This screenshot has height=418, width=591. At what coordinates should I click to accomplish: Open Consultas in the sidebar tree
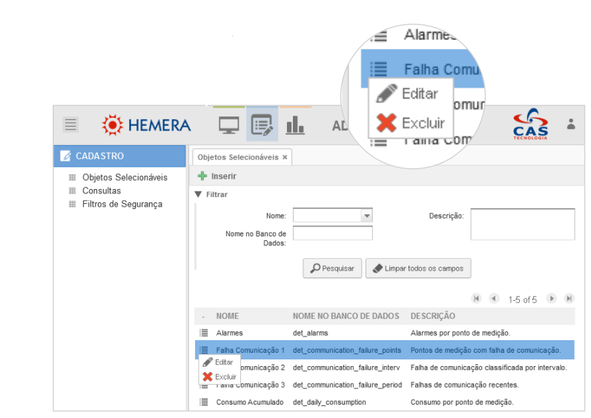tap(102, 190)
